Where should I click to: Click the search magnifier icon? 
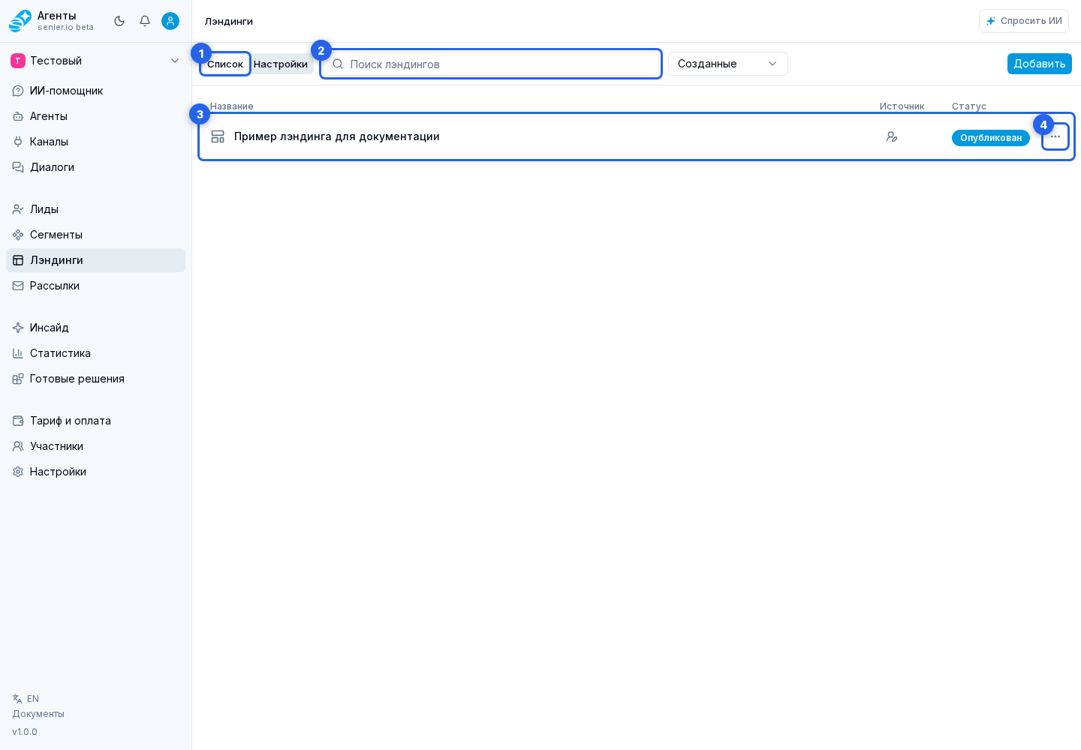[x=338, y=64]
